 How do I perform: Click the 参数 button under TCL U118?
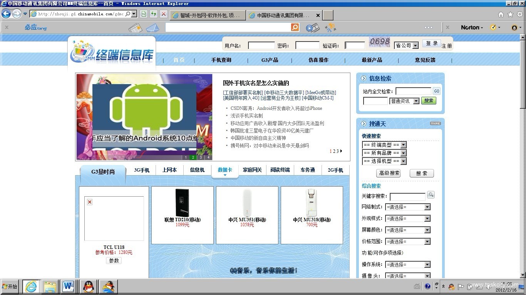pos(114,260)
